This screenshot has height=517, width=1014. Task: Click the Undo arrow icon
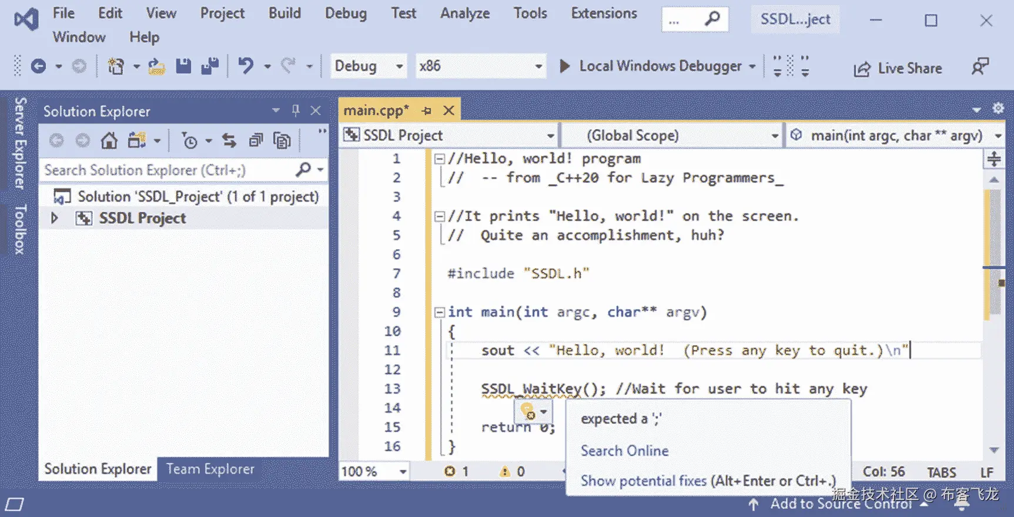(246, 66)
